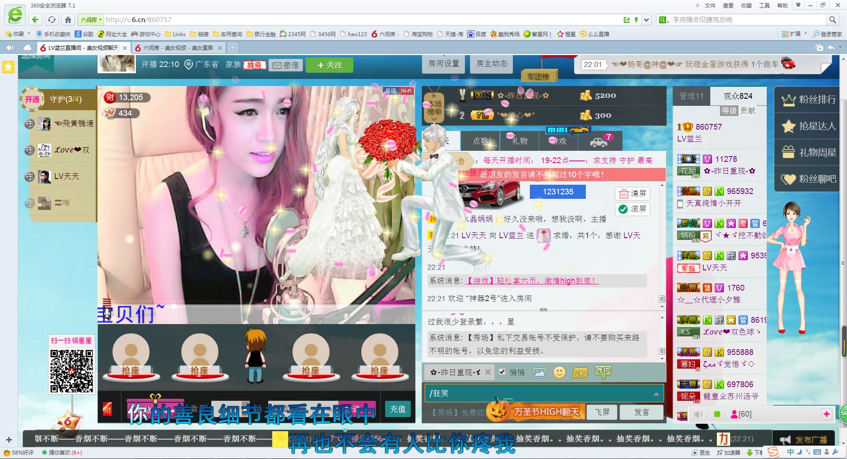The image size is (847, 459).
Task: Click the 发布广播 broadcast button
Action: click(x=804, y=440)
